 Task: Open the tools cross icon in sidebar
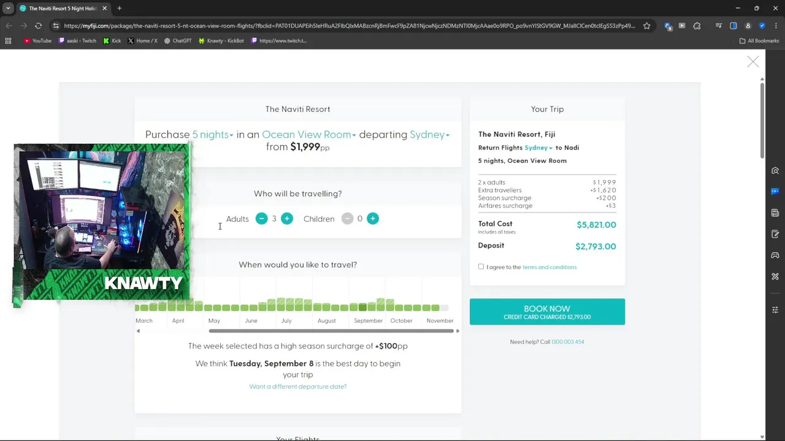(x=775, y=276)
